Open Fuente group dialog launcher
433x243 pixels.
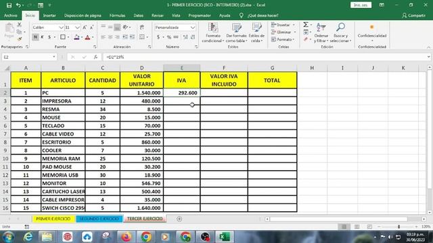click(x=95, y=47)
